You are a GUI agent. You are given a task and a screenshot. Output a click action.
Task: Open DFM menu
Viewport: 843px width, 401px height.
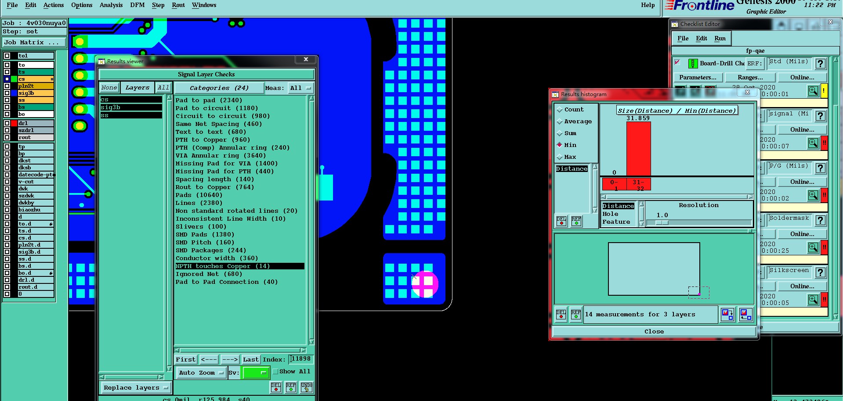click(137, 5)
